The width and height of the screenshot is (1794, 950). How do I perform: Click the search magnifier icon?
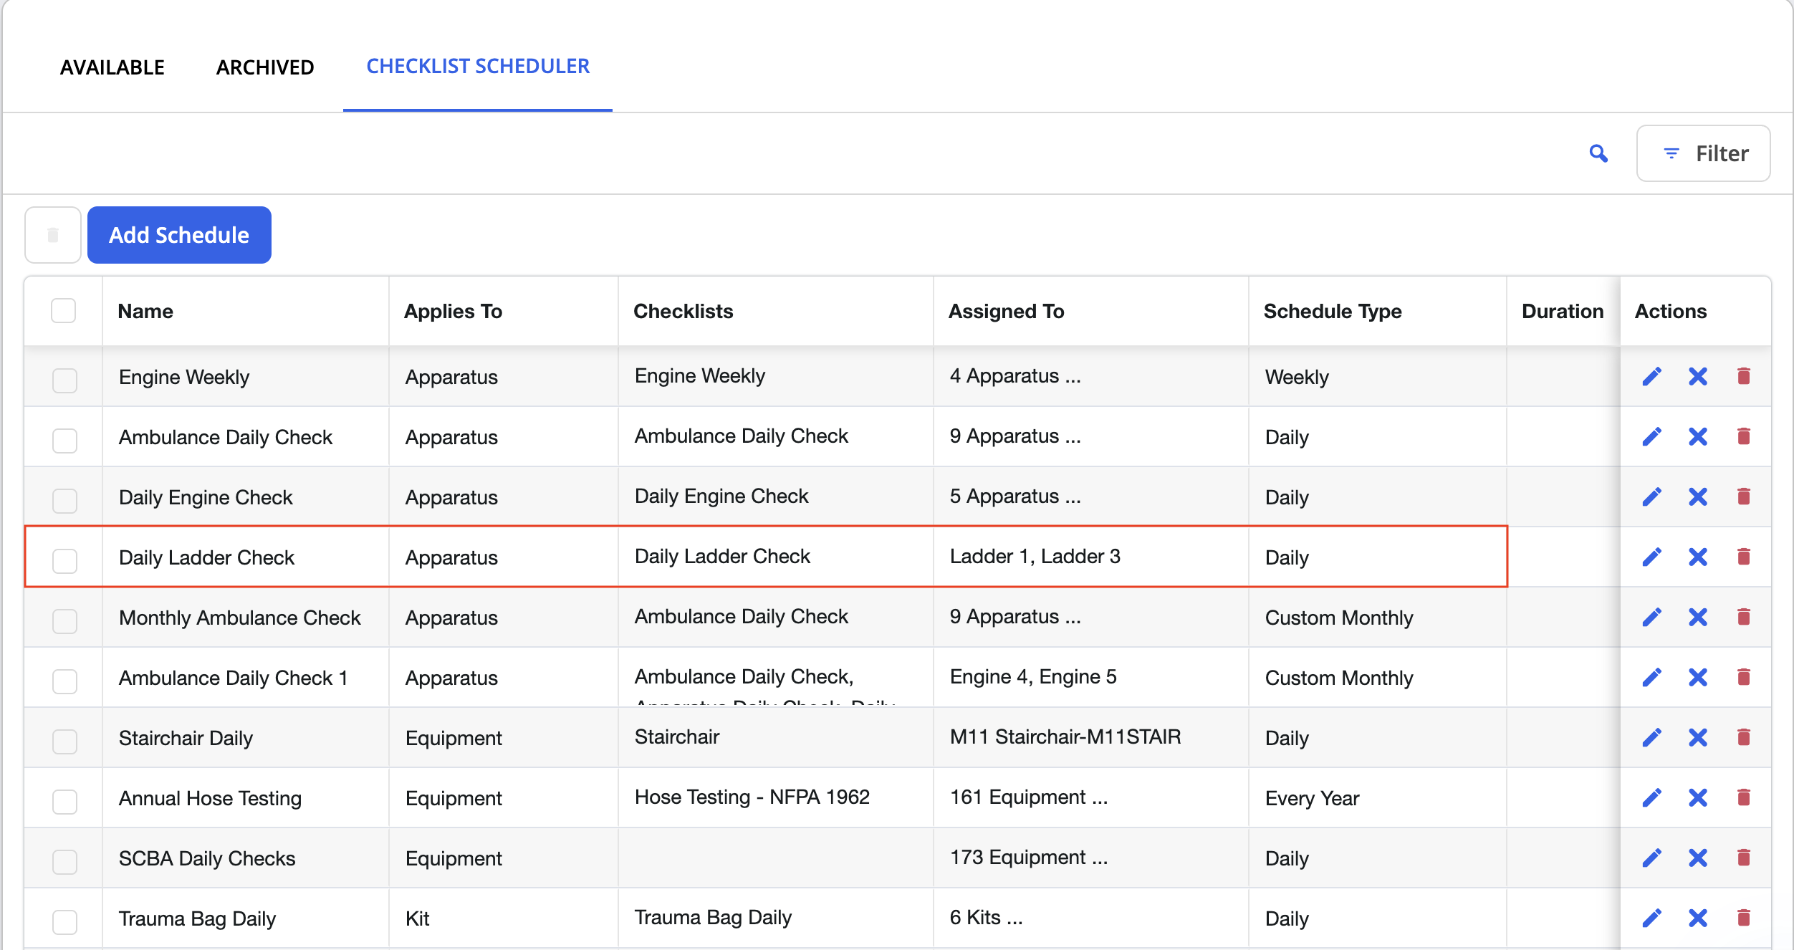click(1598, 153)
